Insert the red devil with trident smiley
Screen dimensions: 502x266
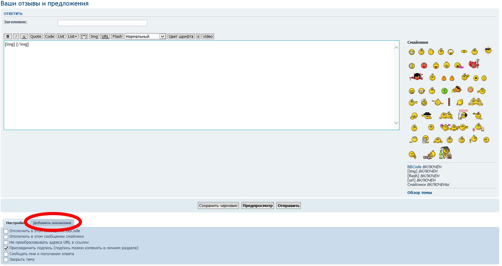point(474,64)
